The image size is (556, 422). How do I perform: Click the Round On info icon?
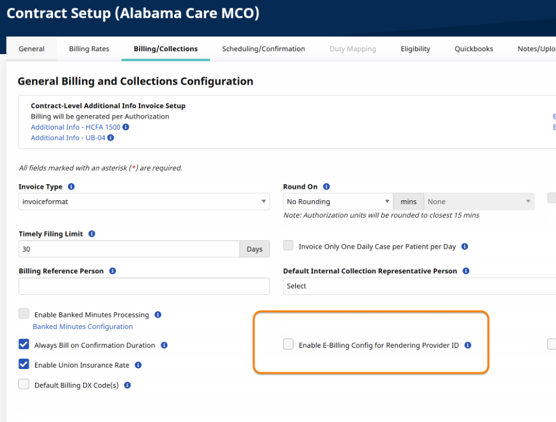coord(326,187)
